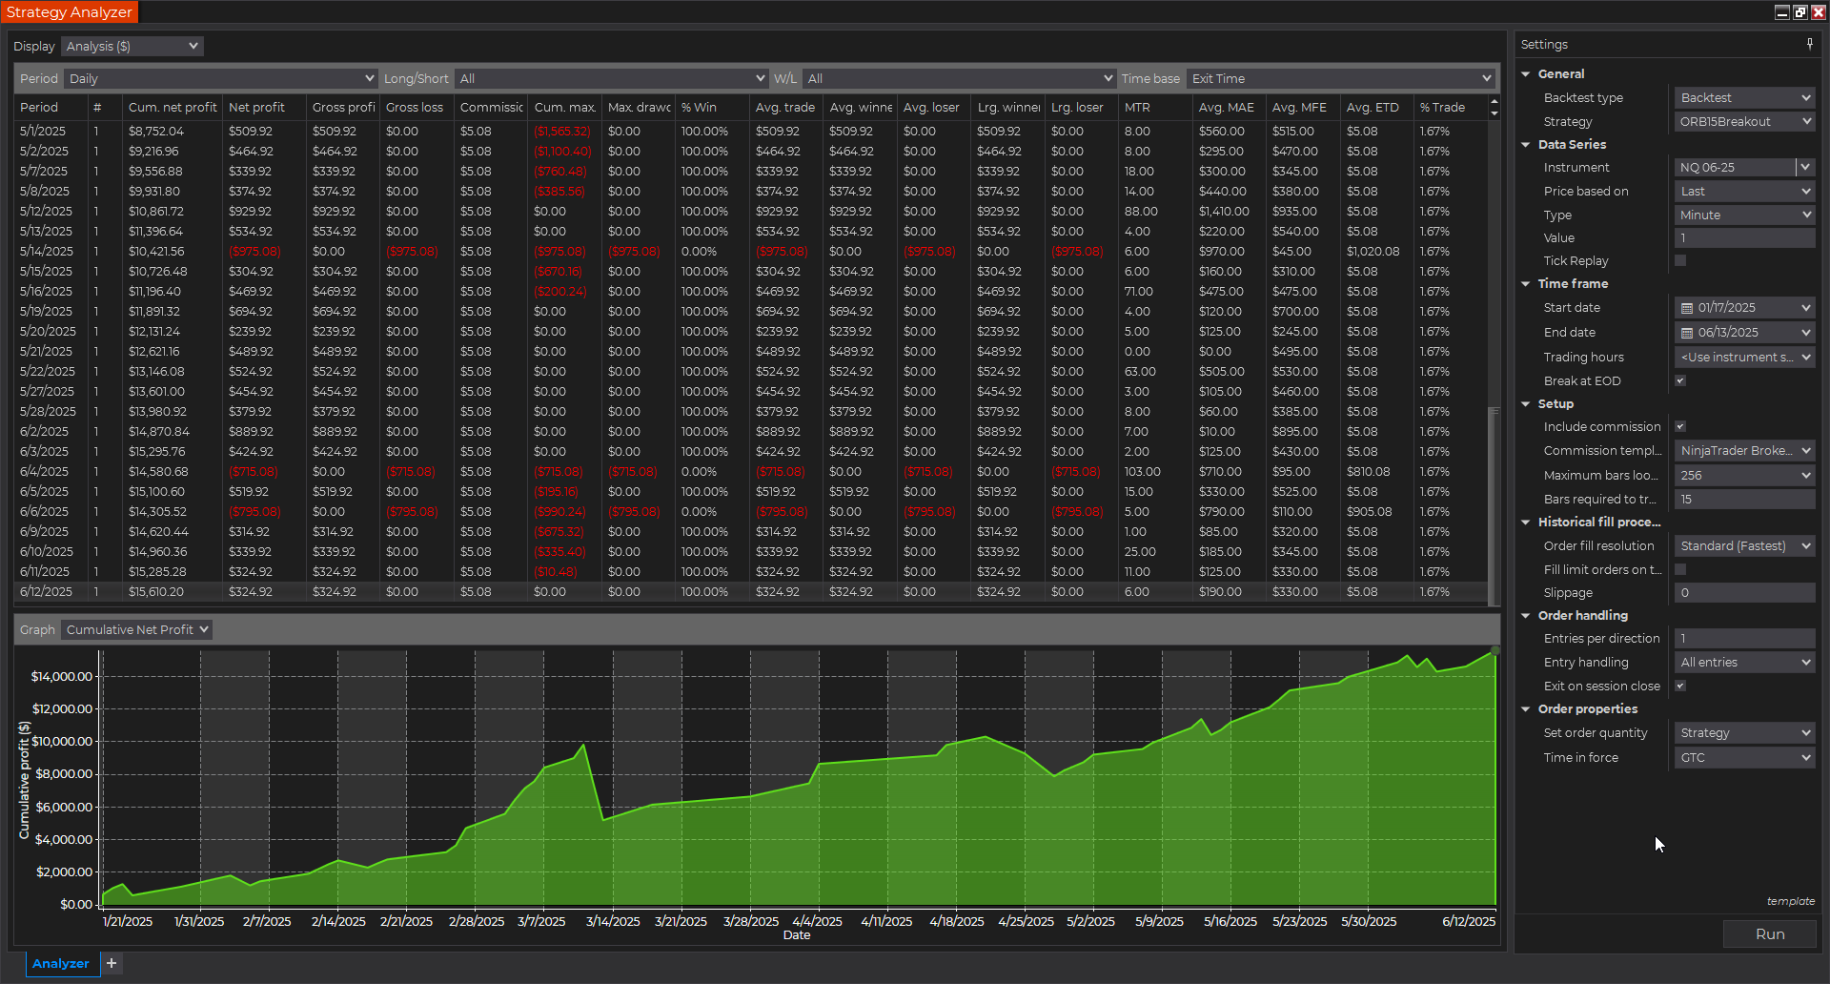Click the pin icon in Settings panel
The image size is (1830, 984).
click(1809, 44)
